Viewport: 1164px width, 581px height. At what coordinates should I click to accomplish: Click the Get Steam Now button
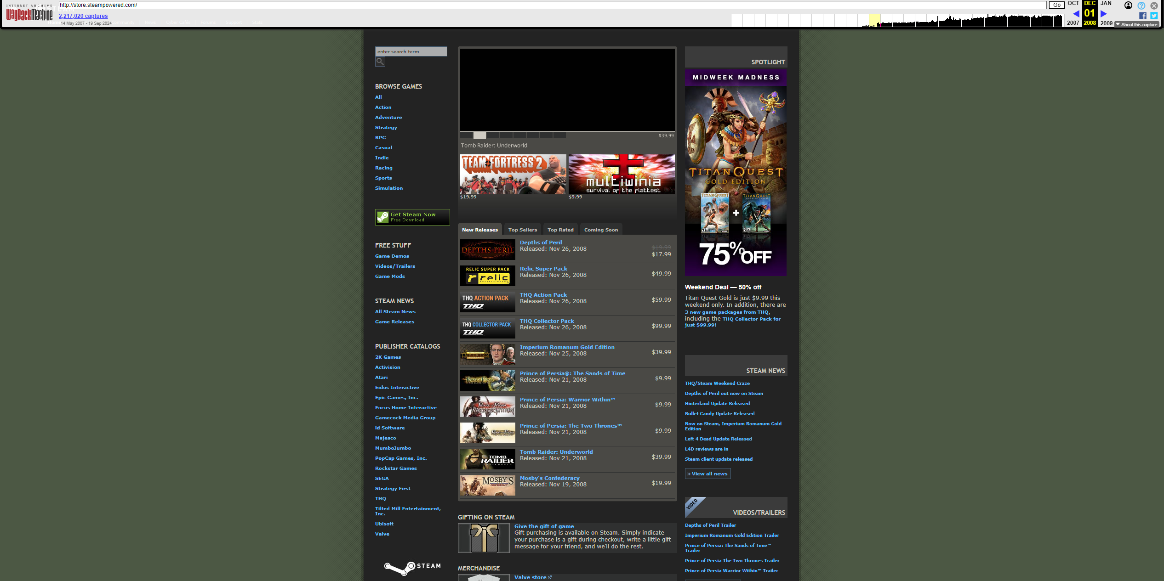[x=412, y=217]
